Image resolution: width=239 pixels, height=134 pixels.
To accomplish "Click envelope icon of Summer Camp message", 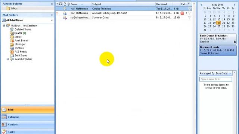I will (x=65, y=17).
